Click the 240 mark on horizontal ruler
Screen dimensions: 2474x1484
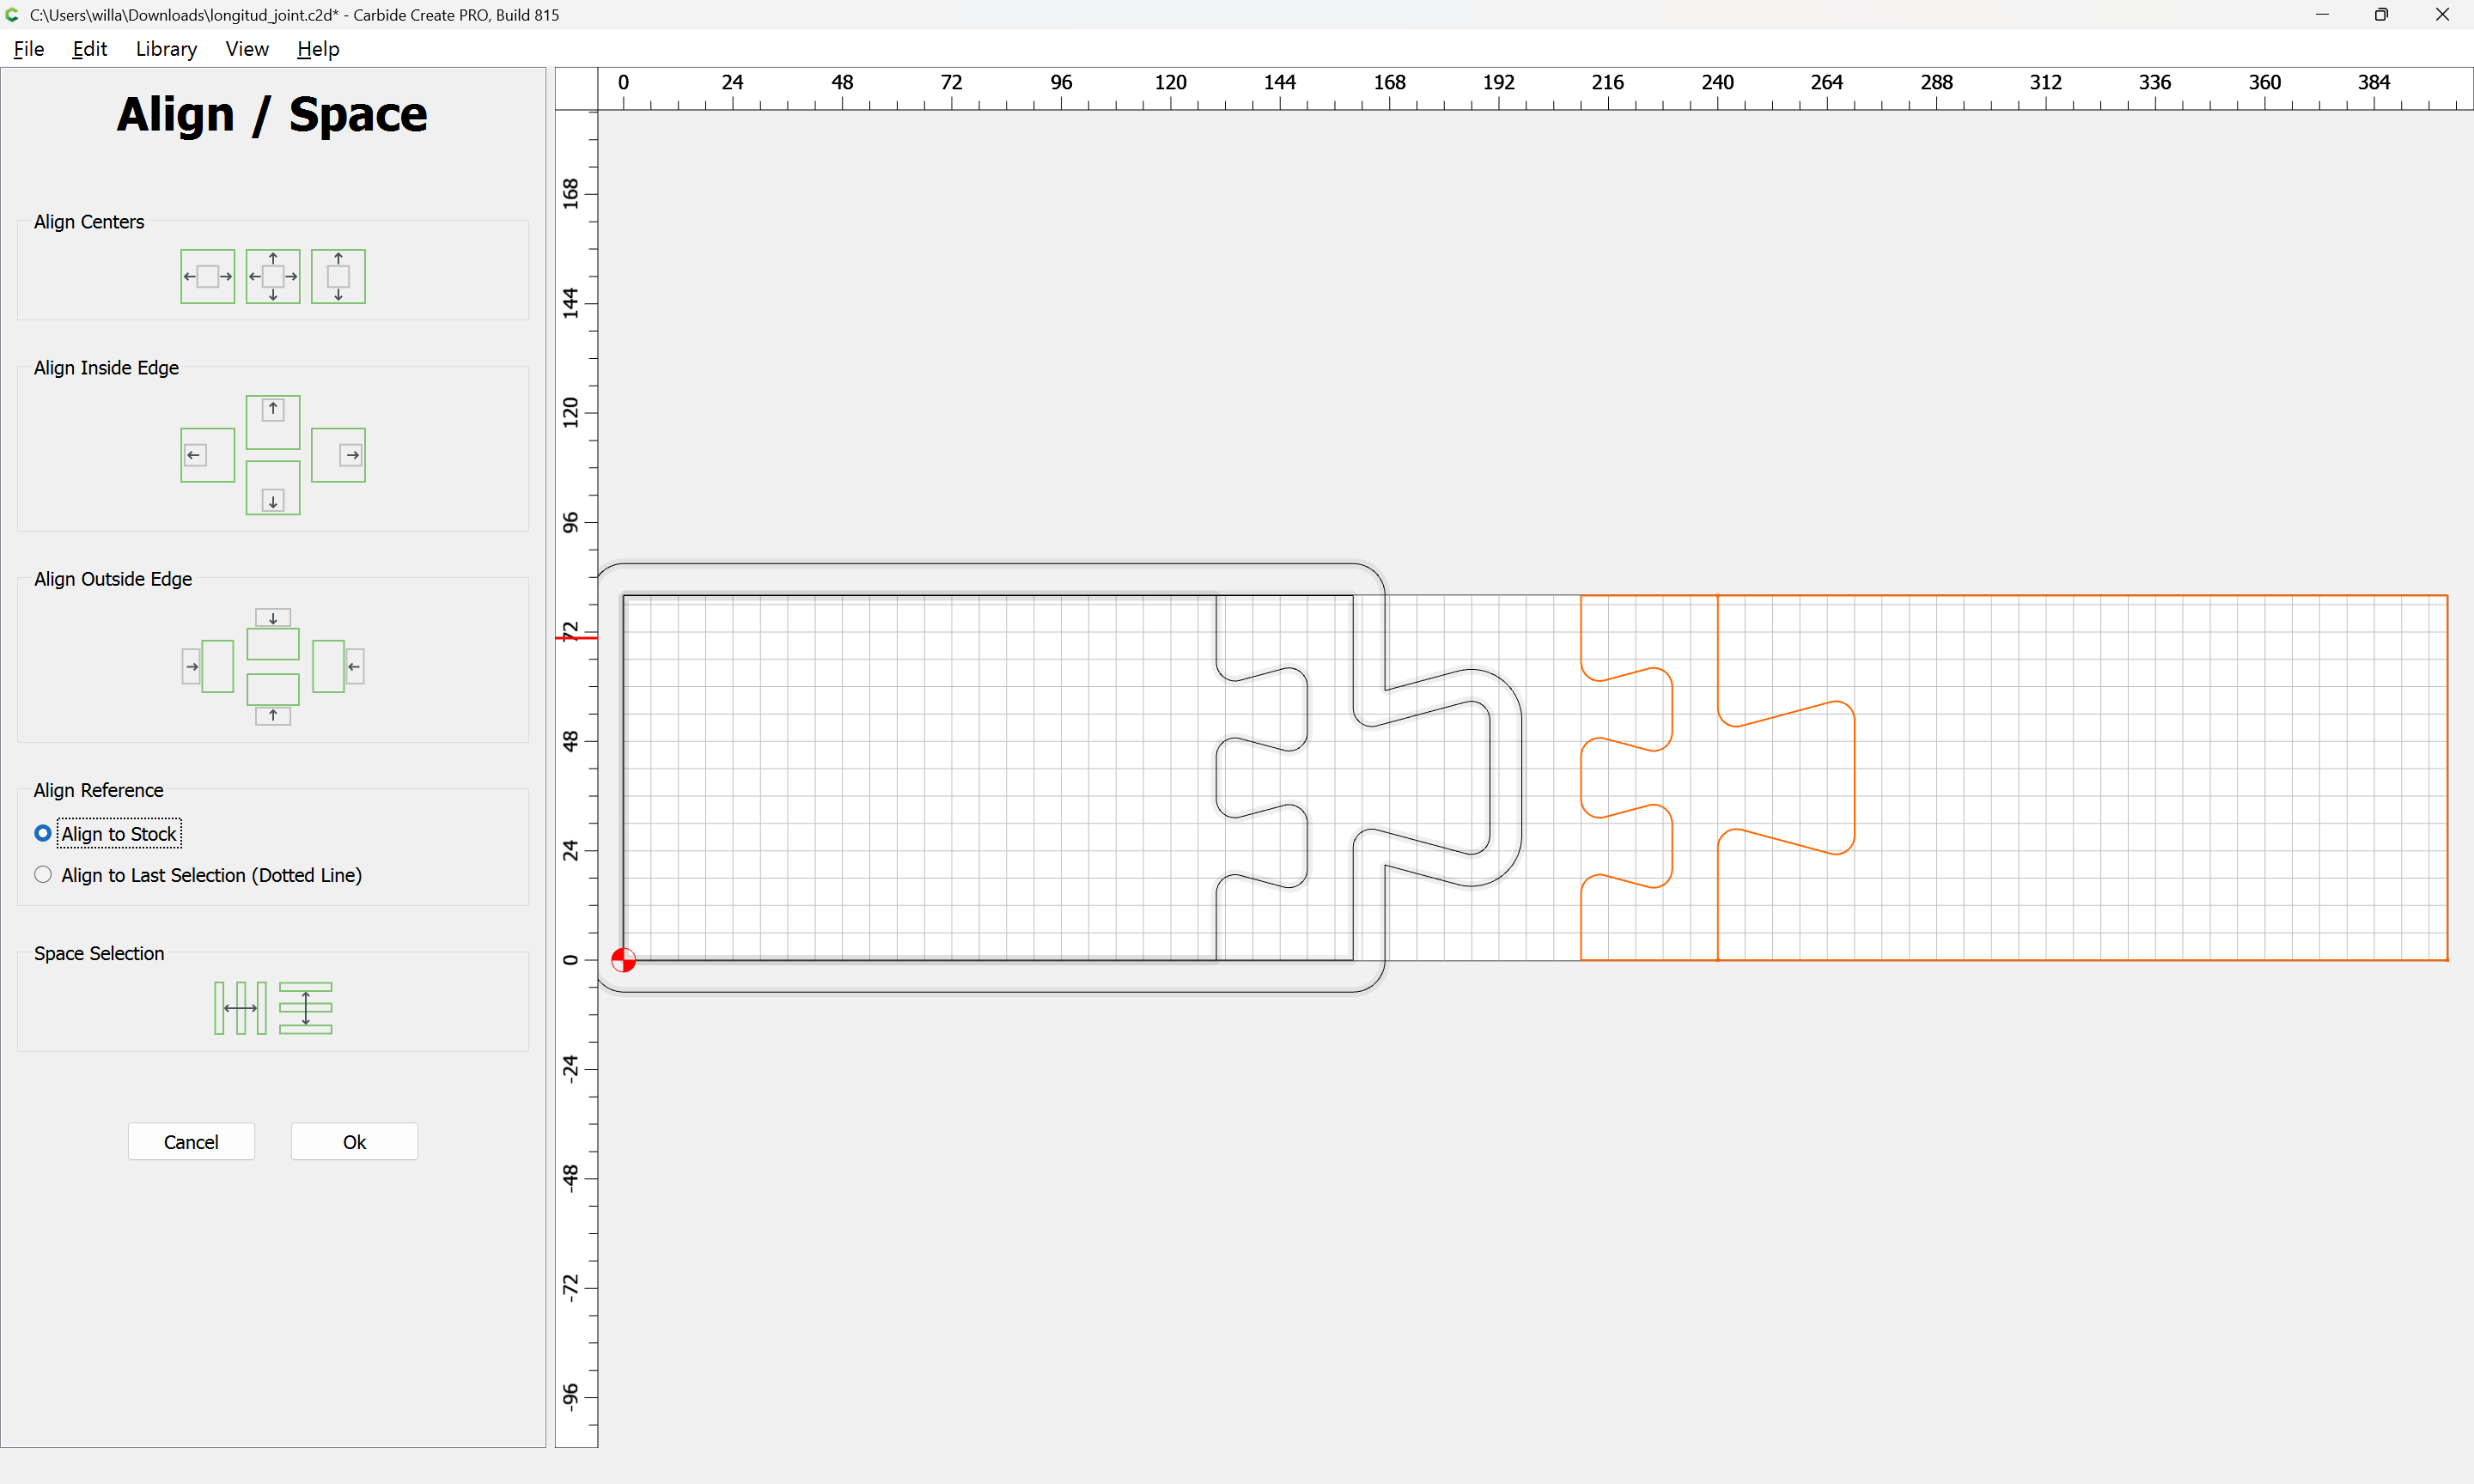click(x=1717, y=83)
